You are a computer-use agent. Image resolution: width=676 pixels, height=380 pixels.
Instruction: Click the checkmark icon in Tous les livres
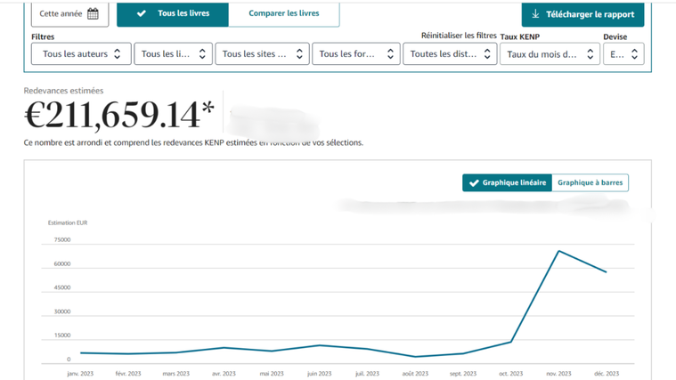coord(142,13)
